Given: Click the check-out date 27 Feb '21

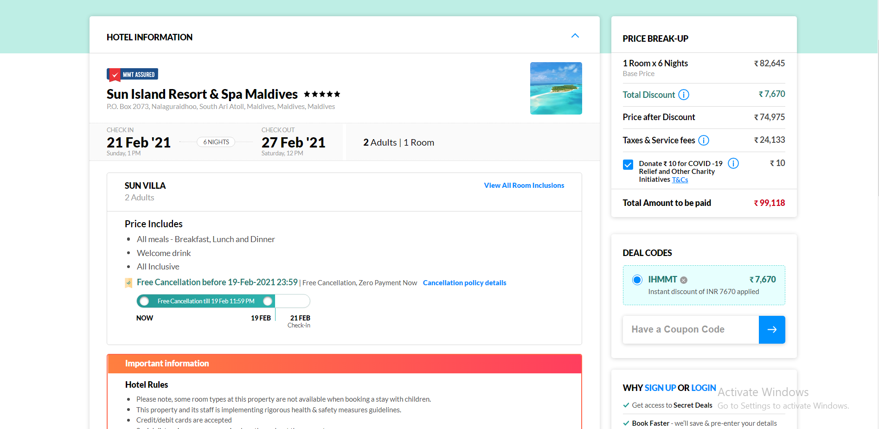Looking at the screenshot, I should coord(294,142).
